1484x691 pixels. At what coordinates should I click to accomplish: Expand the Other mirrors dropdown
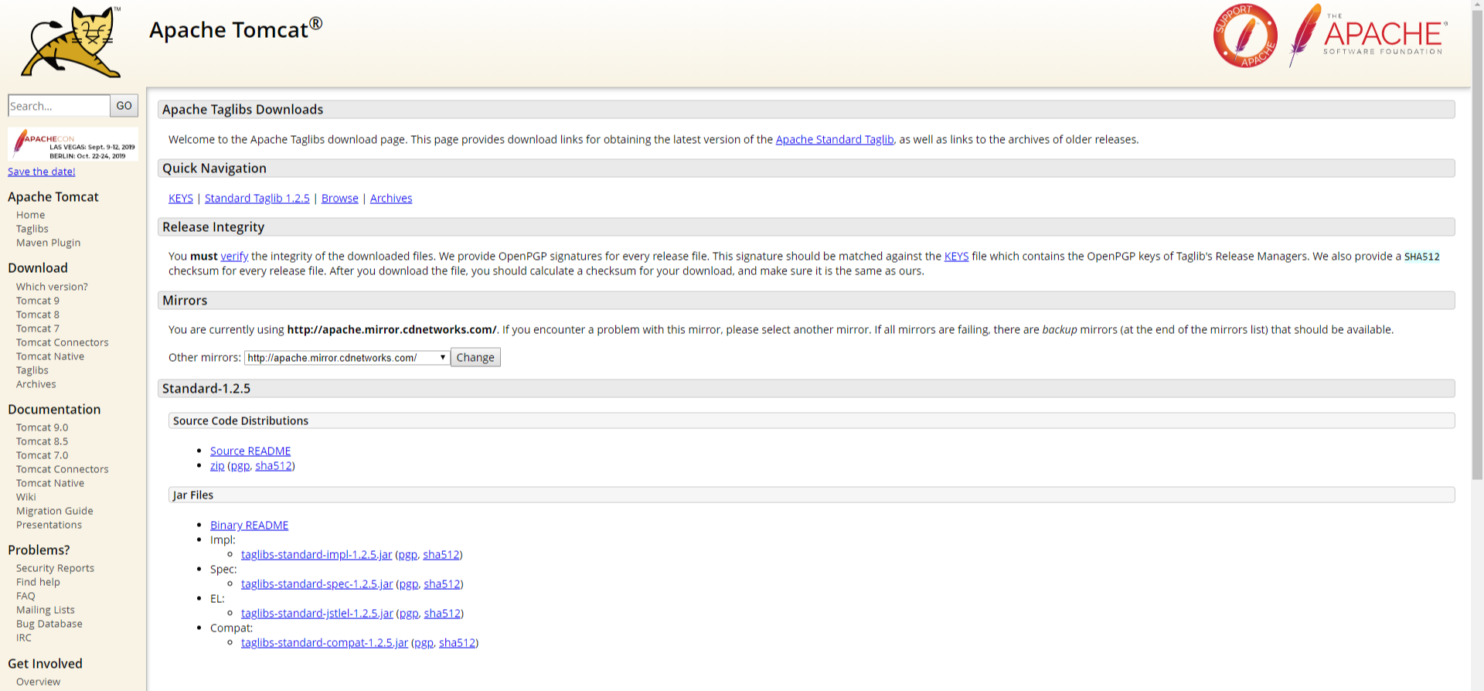click(x=347, y=358)
